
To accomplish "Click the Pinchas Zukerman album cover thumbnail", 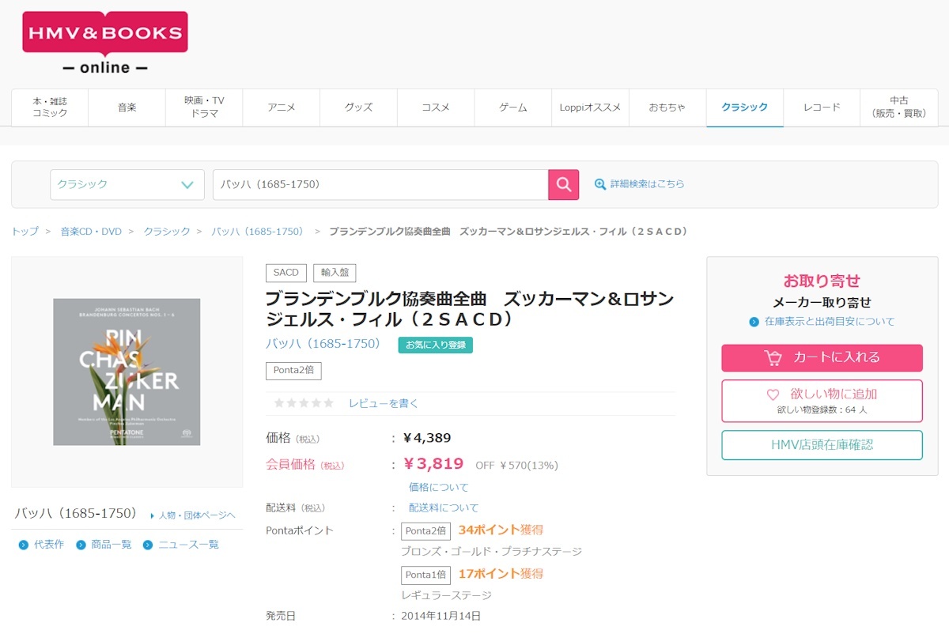I will pyautogui.click(x=127, y=372).
